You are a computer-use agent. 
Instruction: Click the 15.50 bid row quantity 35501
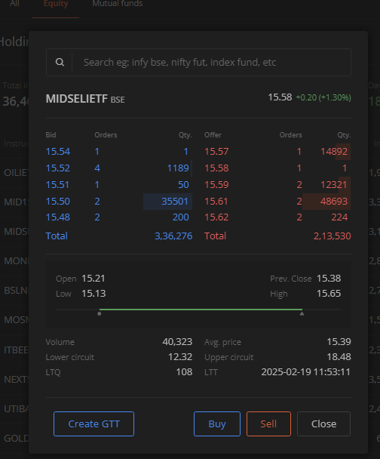(x=174, y=202)
